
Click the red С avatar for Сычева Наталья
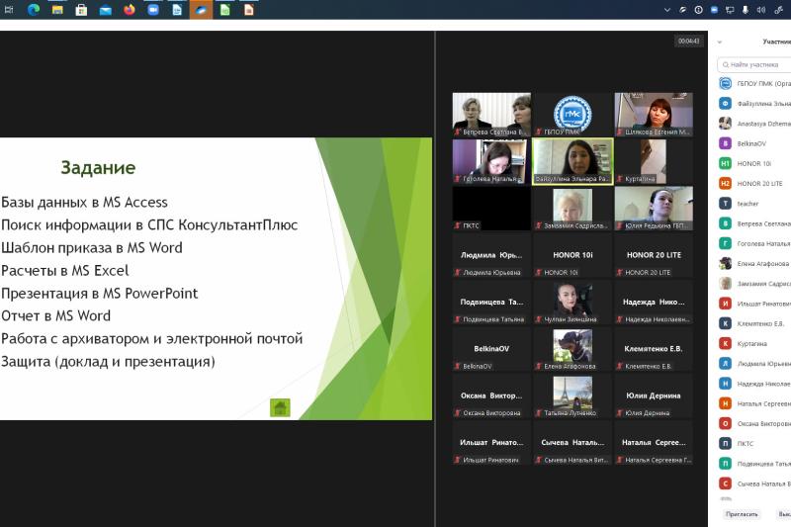(725, 483)
